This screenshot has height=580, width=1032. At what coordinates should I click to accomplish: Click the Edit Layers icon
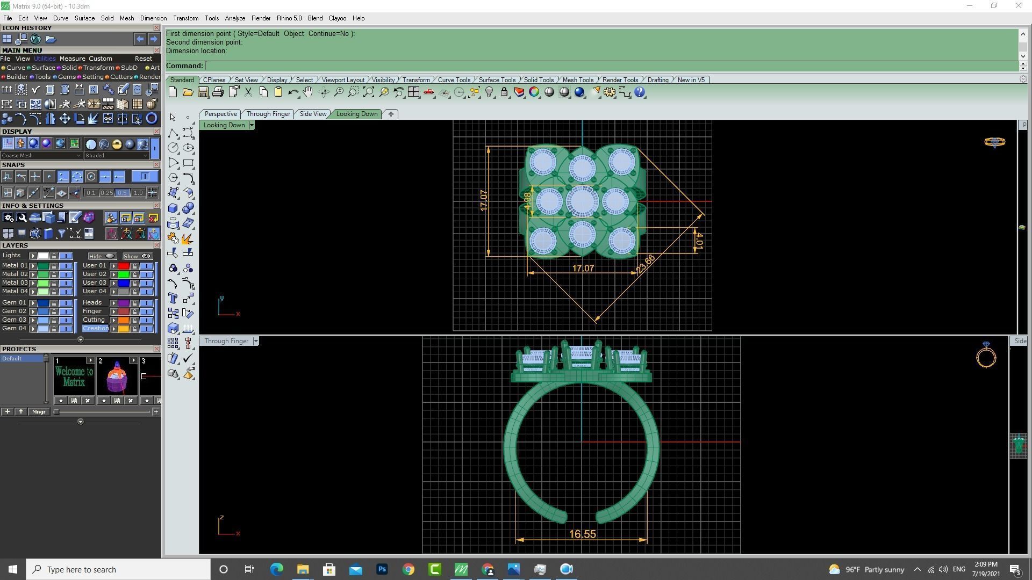[x=519, y=92]
